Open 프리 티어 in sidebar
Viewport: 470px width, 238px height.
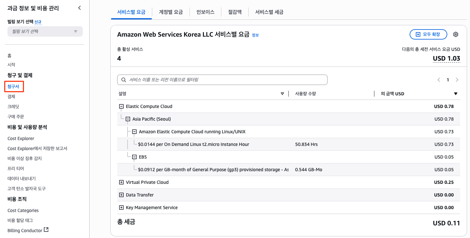16,169
